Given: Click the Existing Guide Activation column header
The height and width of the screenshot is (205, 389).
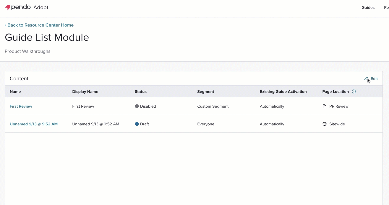Looking at the screenshot, I should (283, 91).
